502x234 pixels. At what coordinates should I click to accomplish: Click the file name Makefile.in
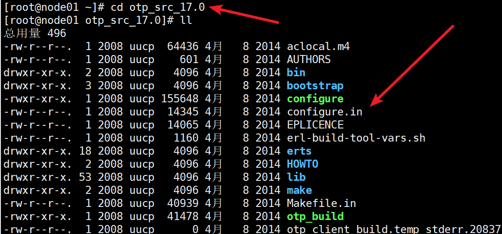coord(321,203)
